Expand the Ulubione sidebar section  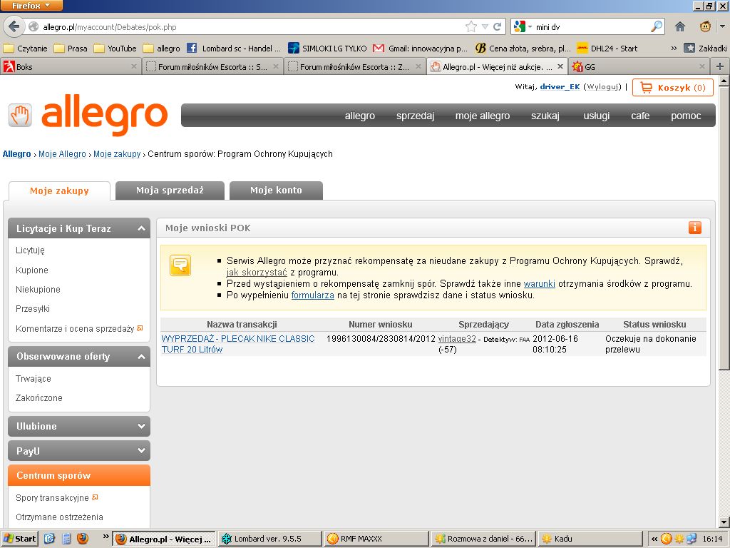point(140,427)
